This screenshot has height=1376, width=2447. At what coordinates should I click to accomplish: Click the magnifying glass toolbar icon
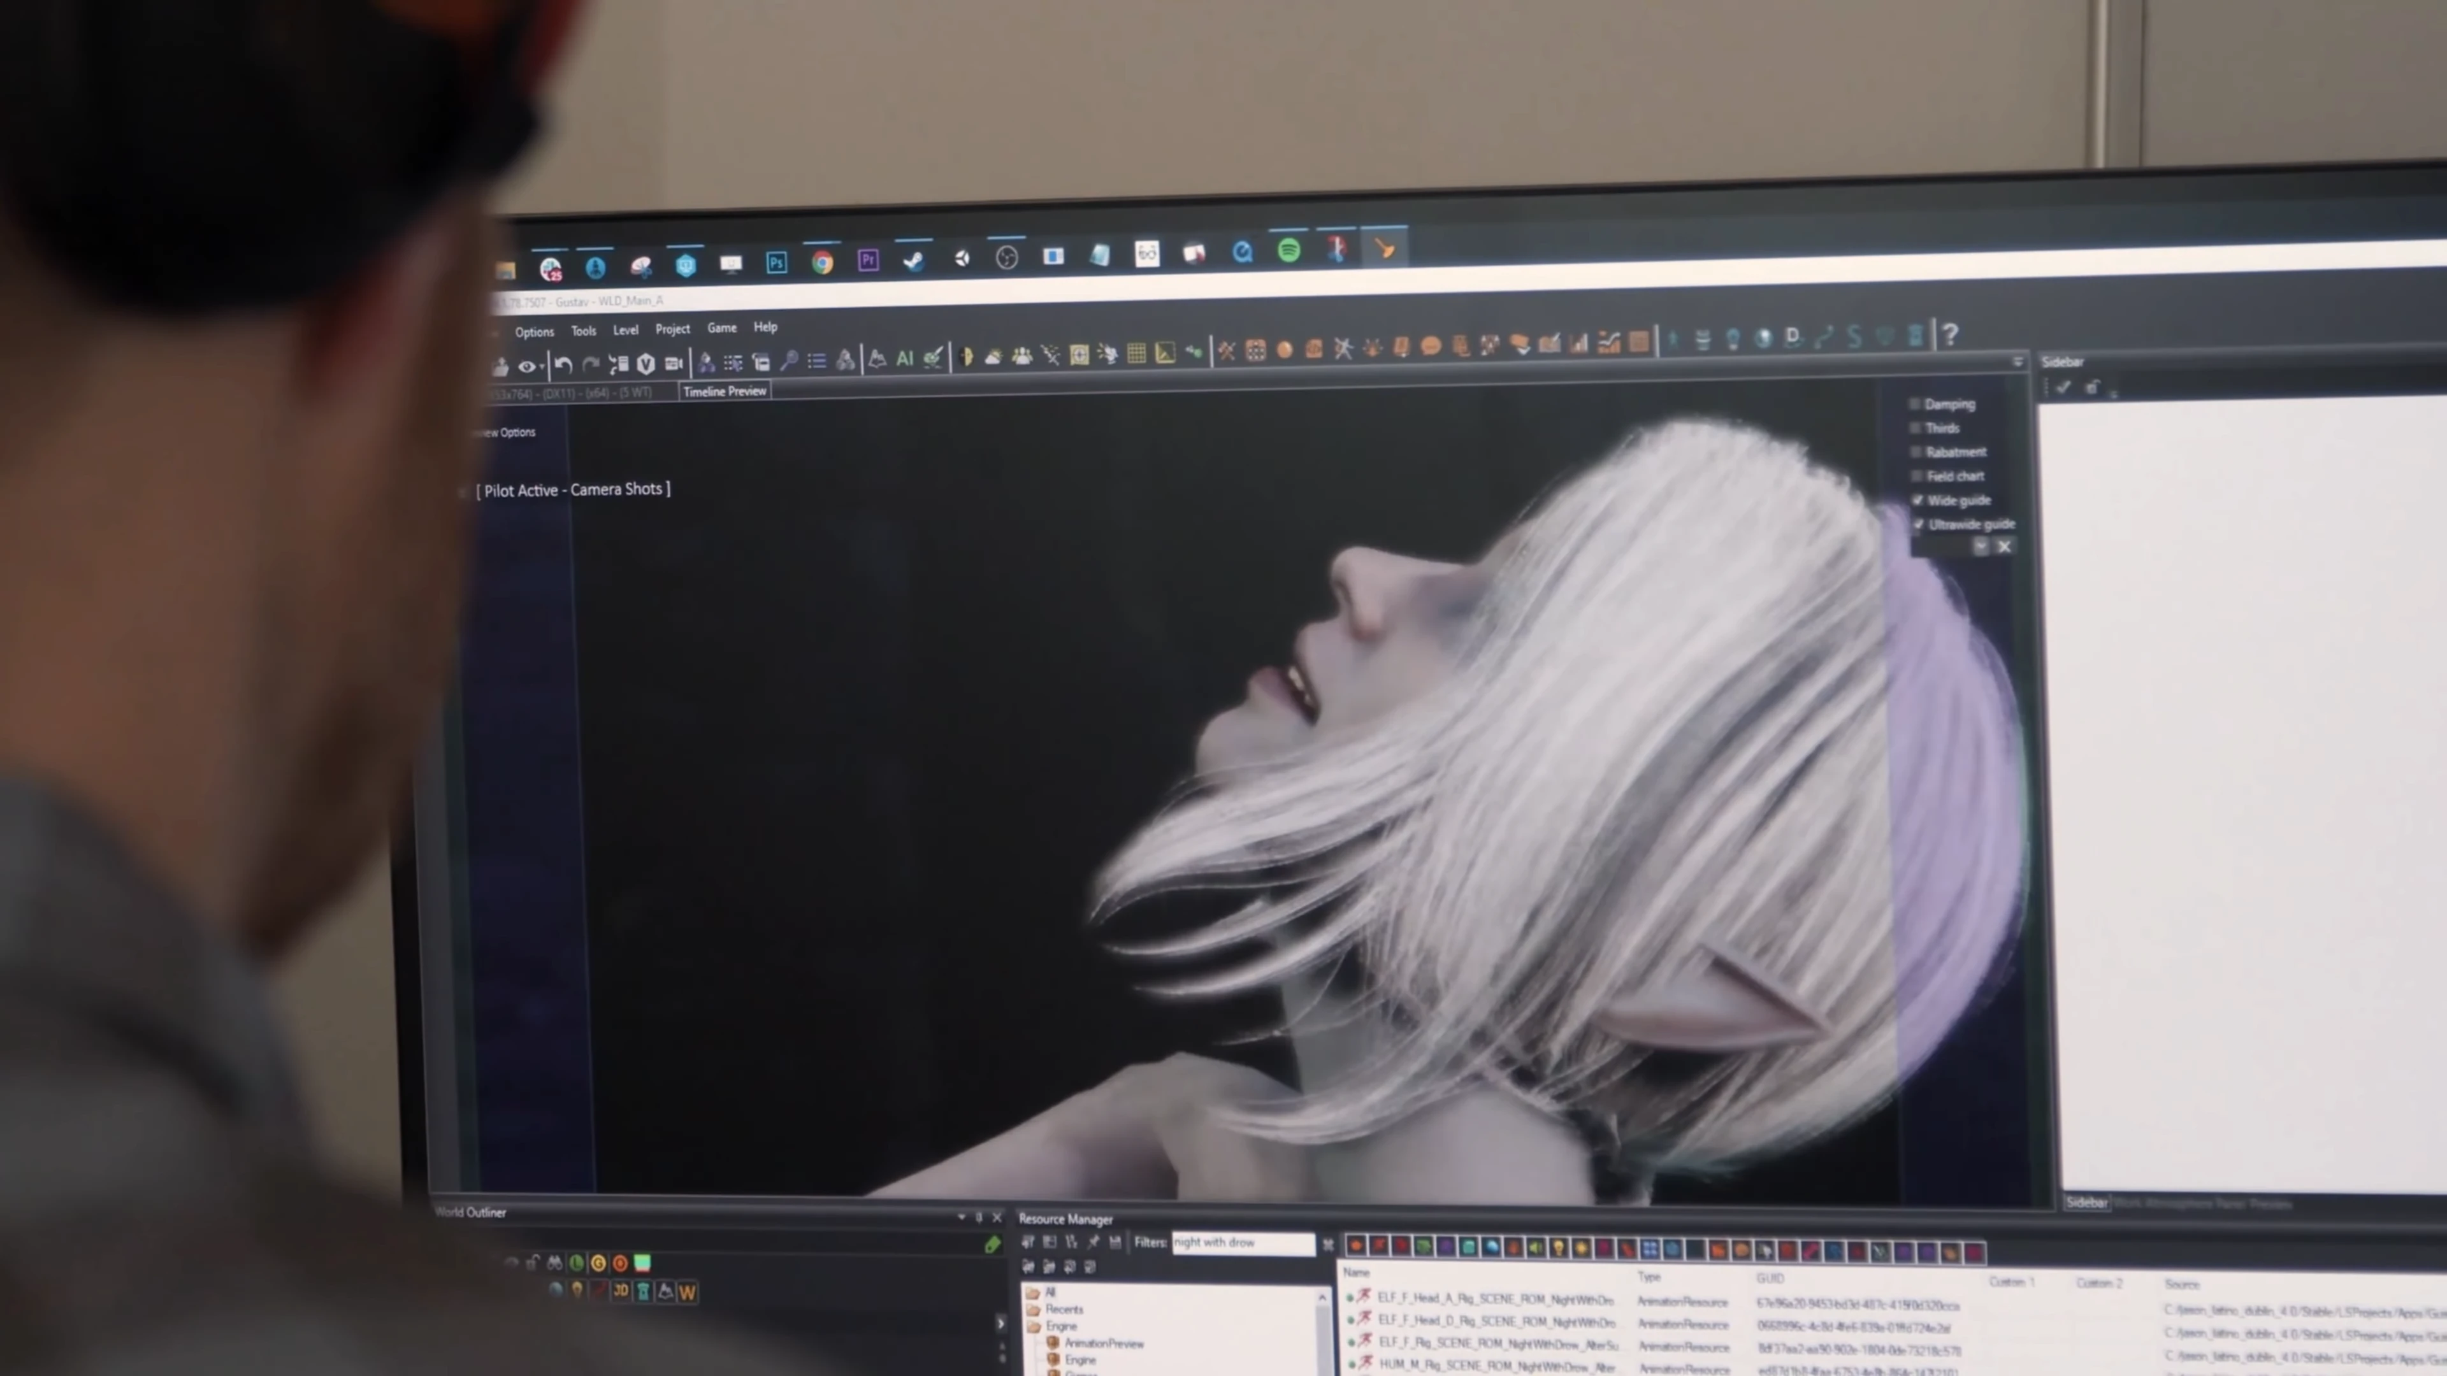pos(788,361)
